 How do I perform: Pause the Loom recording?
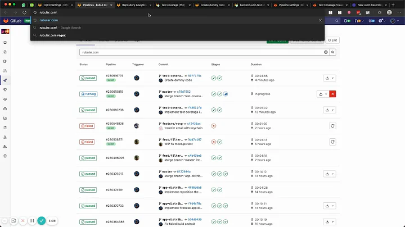tap(32, 221)
